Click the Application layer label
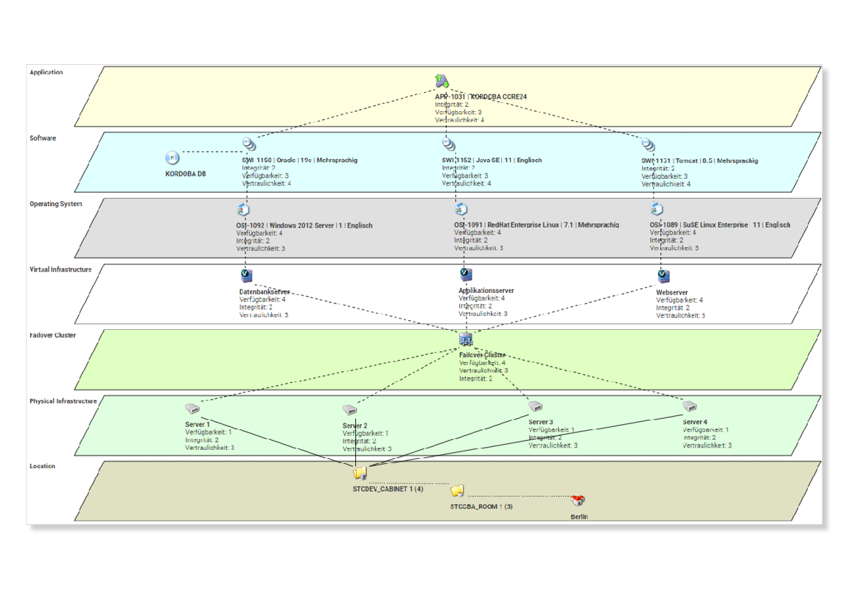The width and height of the screenshot is (849, 589). click(46, 72)
